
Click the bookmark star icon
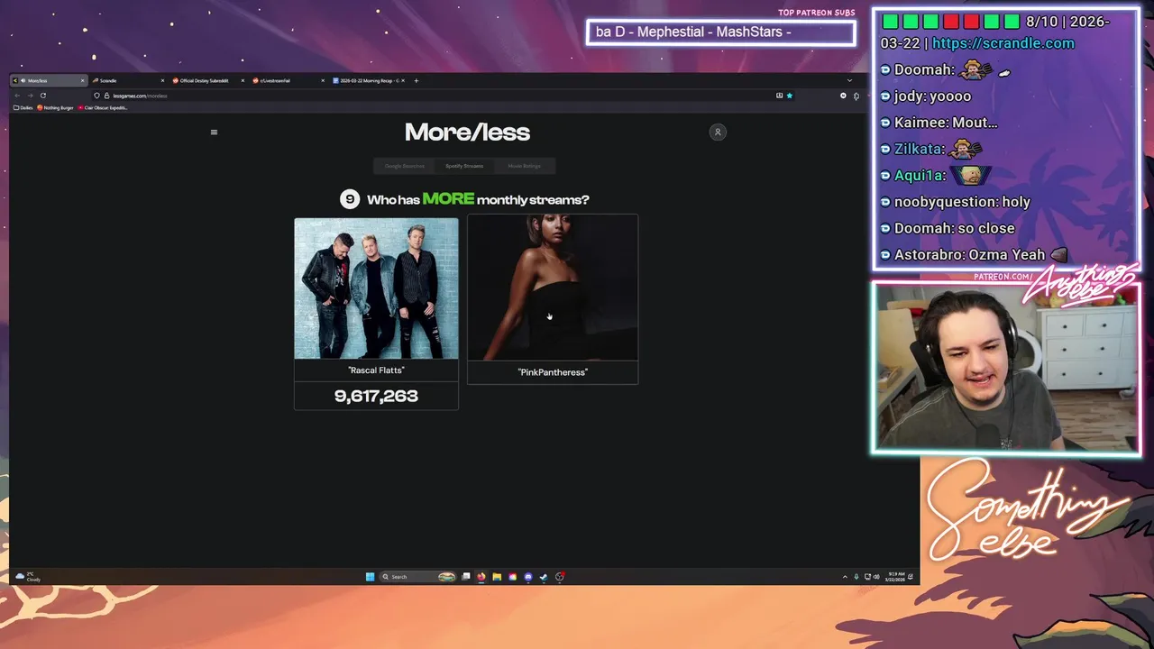[x=790, y=96]
